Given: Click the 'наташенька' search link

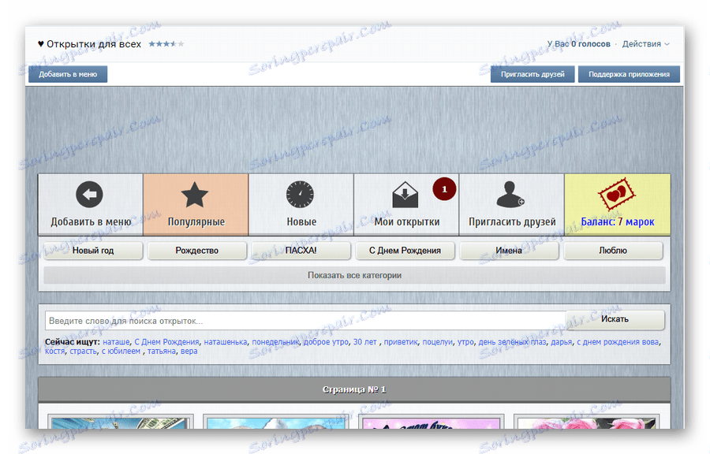Looking at the screenshot, I should 226,342.
